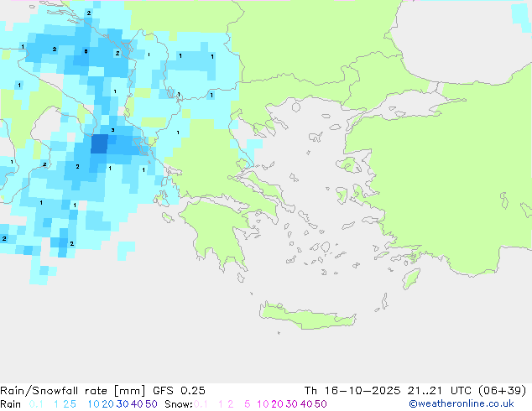
Task: Click the "Rain" legend label
Action: tap(11, 404)
